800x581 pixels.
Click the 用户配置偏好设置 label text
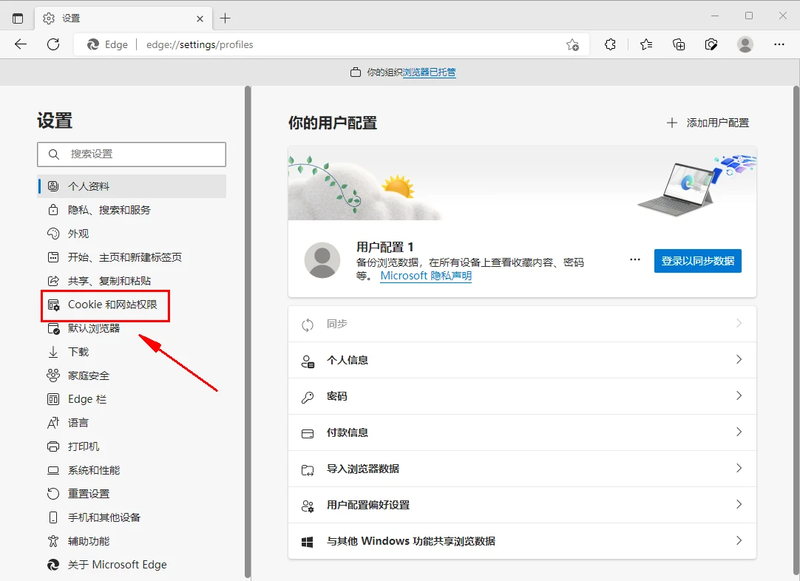(368, 505)
